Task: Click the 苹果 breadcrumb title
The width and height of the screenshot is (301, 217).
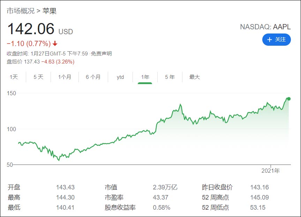Action: (50, 11)
